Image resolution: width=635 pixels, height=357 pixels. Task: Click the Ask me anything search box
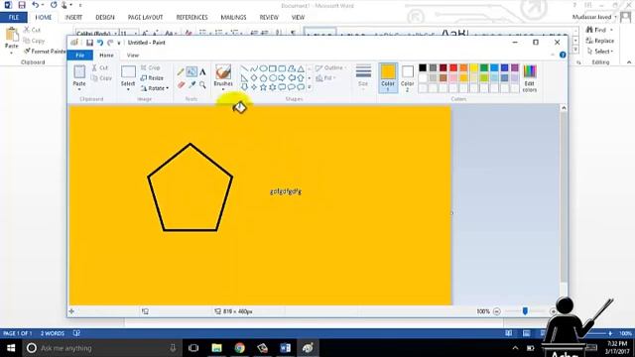[101, 348]
